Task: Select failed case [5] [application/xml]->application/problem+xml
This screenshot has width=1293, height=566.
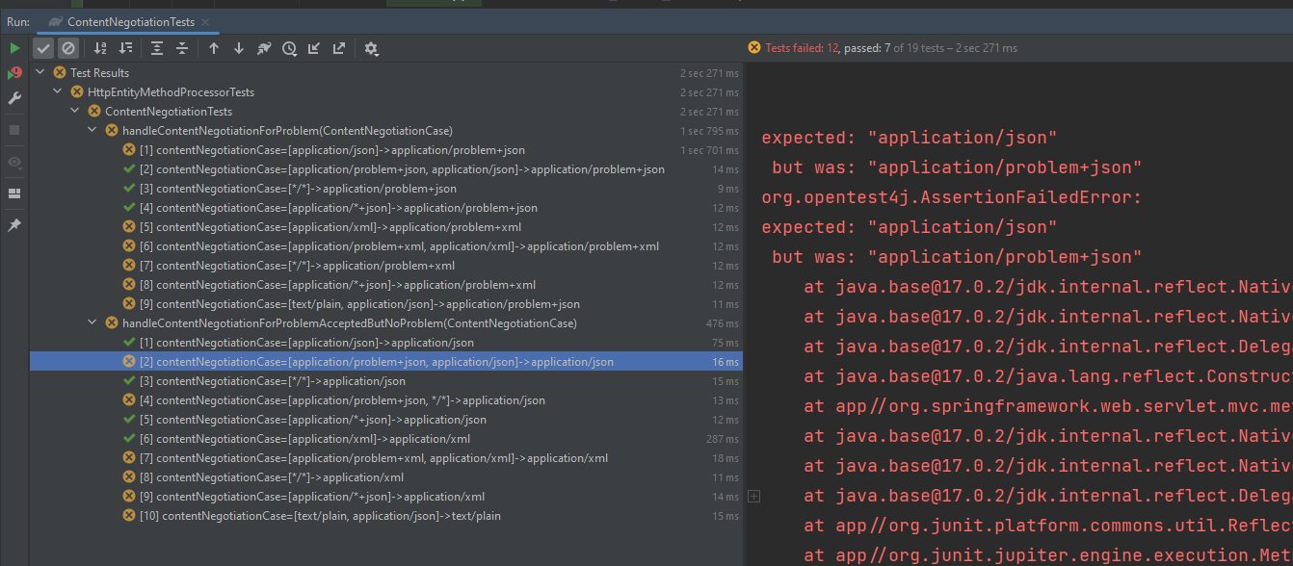Action: (x=386, y=227)
